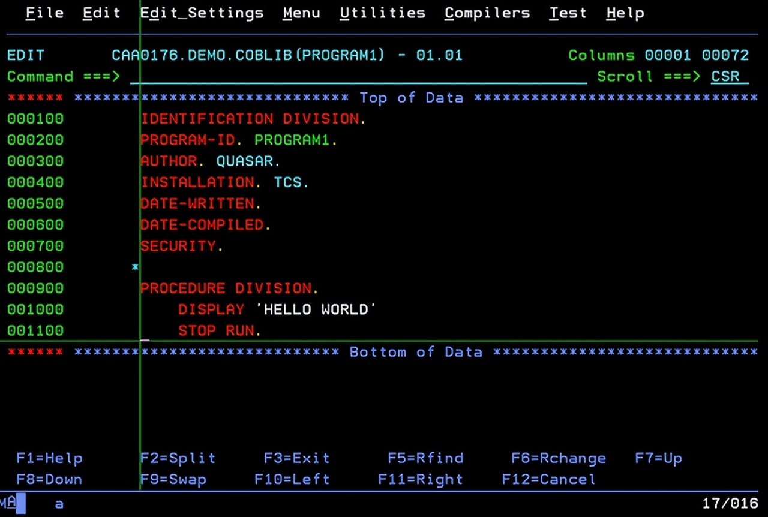
Task: Click the AUTHOR keyword
Action: pos(169,161)
